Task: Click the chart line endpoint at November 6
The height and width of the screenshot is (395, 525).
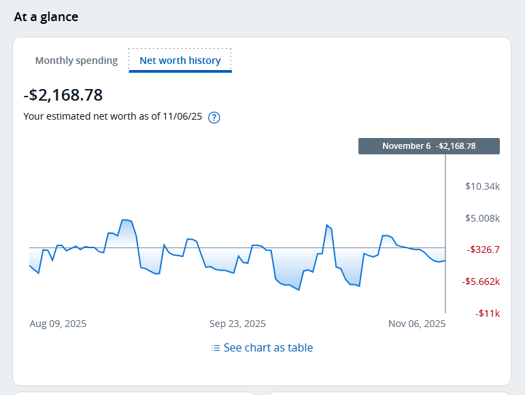Action: (445, 260)
